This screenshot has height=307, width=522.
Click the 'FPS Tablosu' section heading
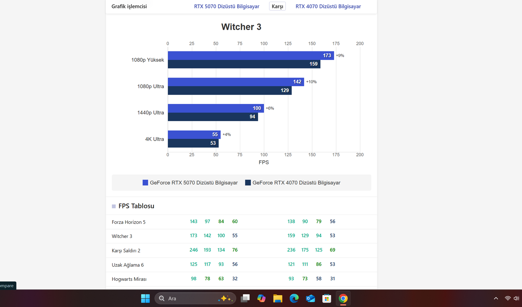(x=136, y=206)
